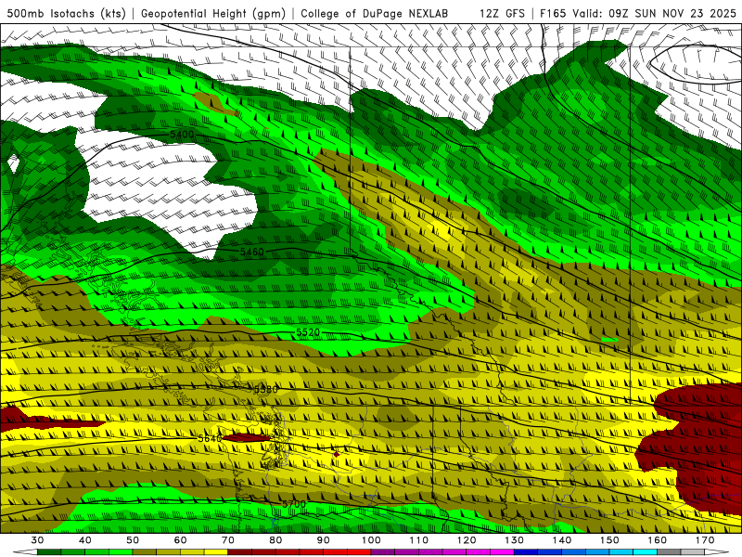This screenshot has width=742, height=557.
Task: Click the '500mb Isotachs (kts)' title text
Action: point(66,13)
